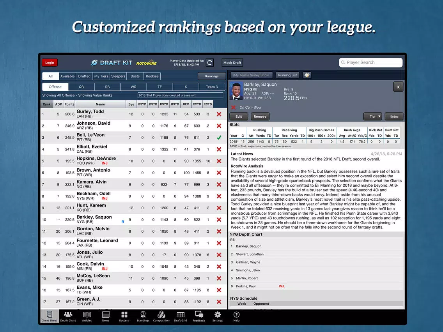Viewport: 443px width, 332px height.
Task: Open the Feedback icon
Action: [x=199, y=316]
